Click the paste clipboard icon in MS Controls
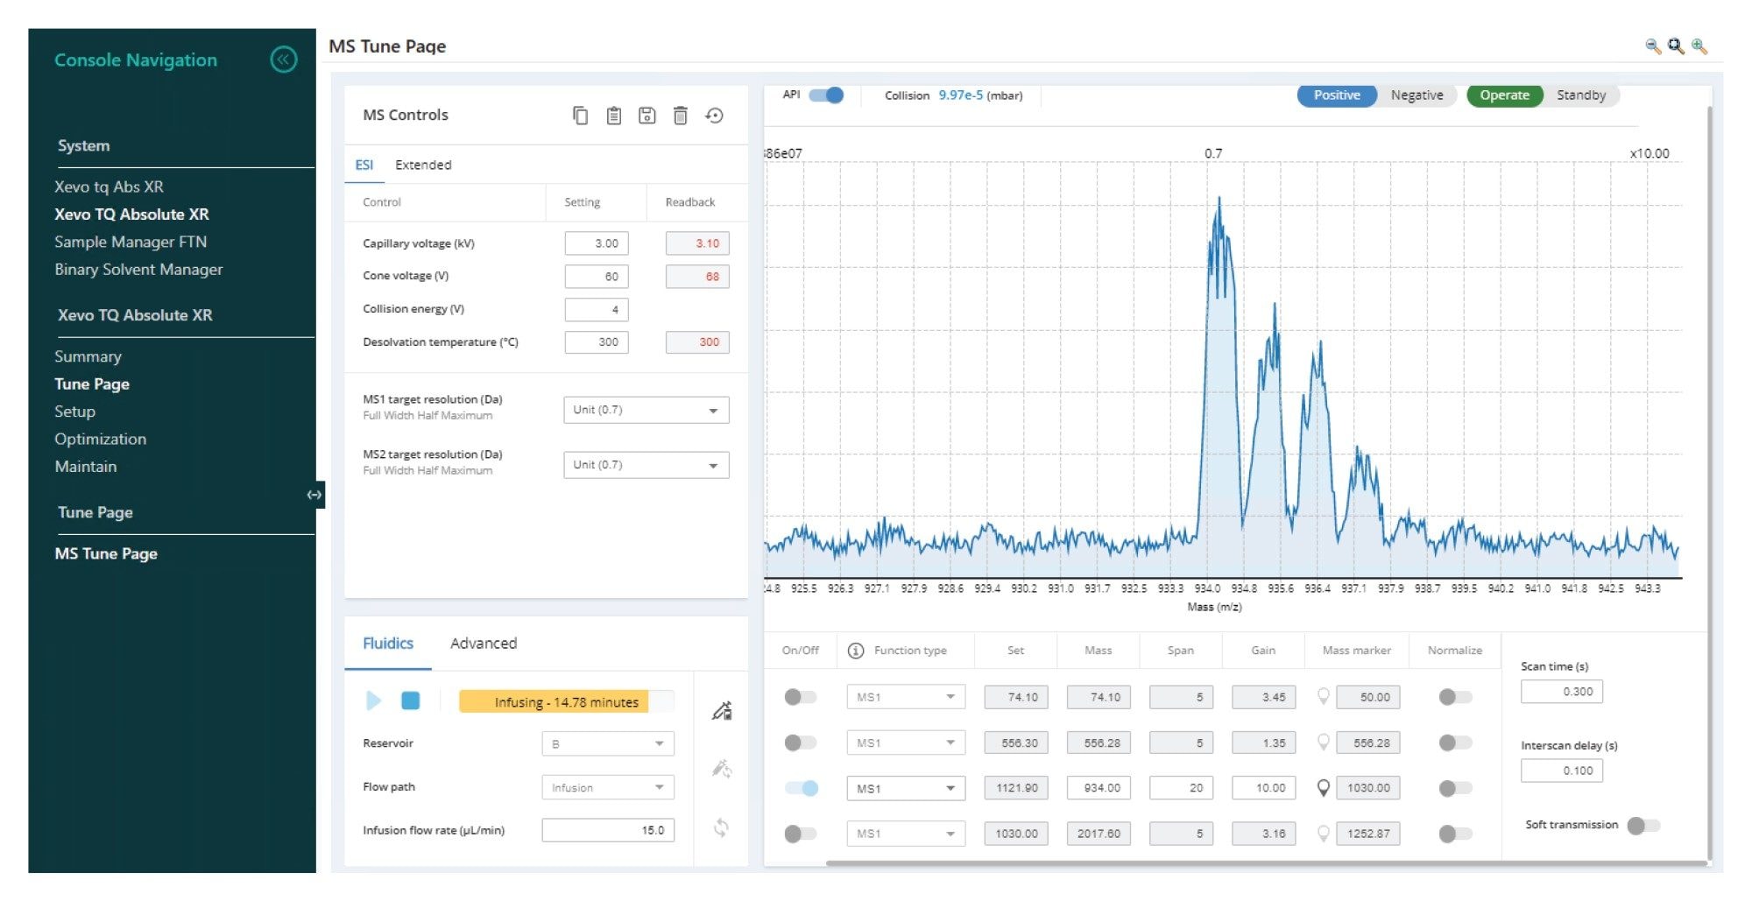 (613, 116)
